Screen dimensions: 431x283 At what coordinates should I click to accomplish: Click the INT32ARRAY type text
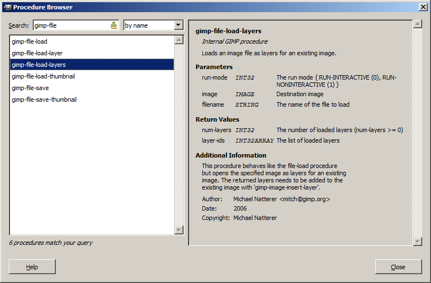(255, 140)
